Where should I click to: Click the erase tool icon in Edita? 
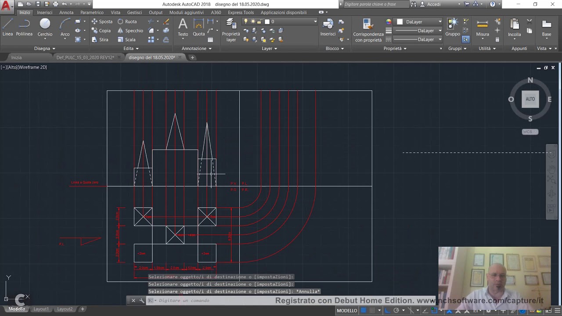tap(166, 22)
